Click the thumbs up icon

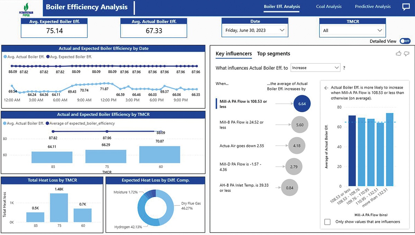pos(398,53)
